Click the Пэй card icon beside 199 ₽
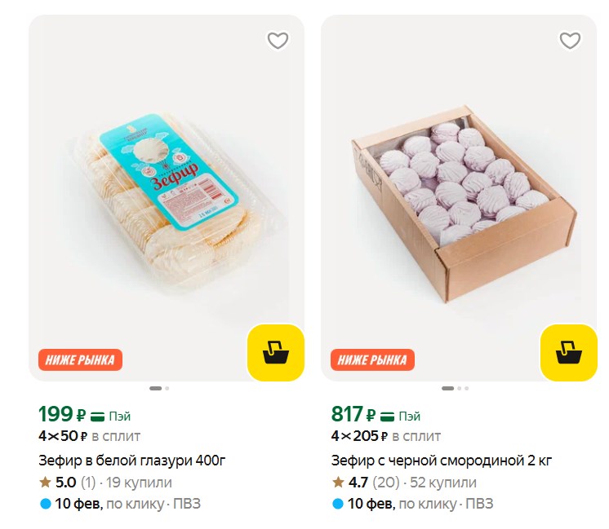This screenshot has height=529, width=609. [98, 416]
